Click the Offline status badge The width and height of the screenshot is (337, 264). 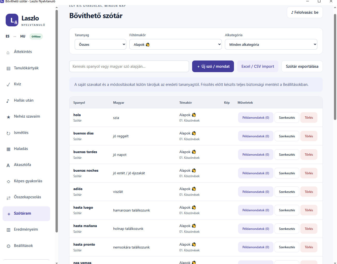tap(36, 36)
